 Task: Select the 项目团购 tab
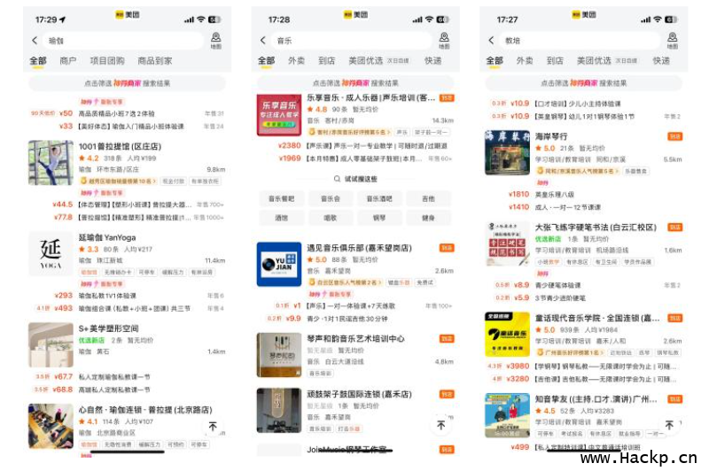(x=107, y=60)
